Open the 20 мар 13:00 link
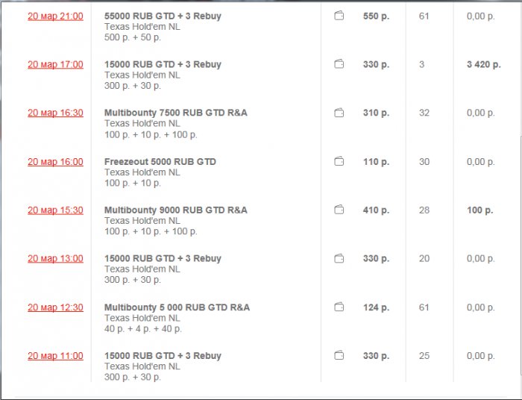The height and width of the screenshot is (400, 522). 55,259
